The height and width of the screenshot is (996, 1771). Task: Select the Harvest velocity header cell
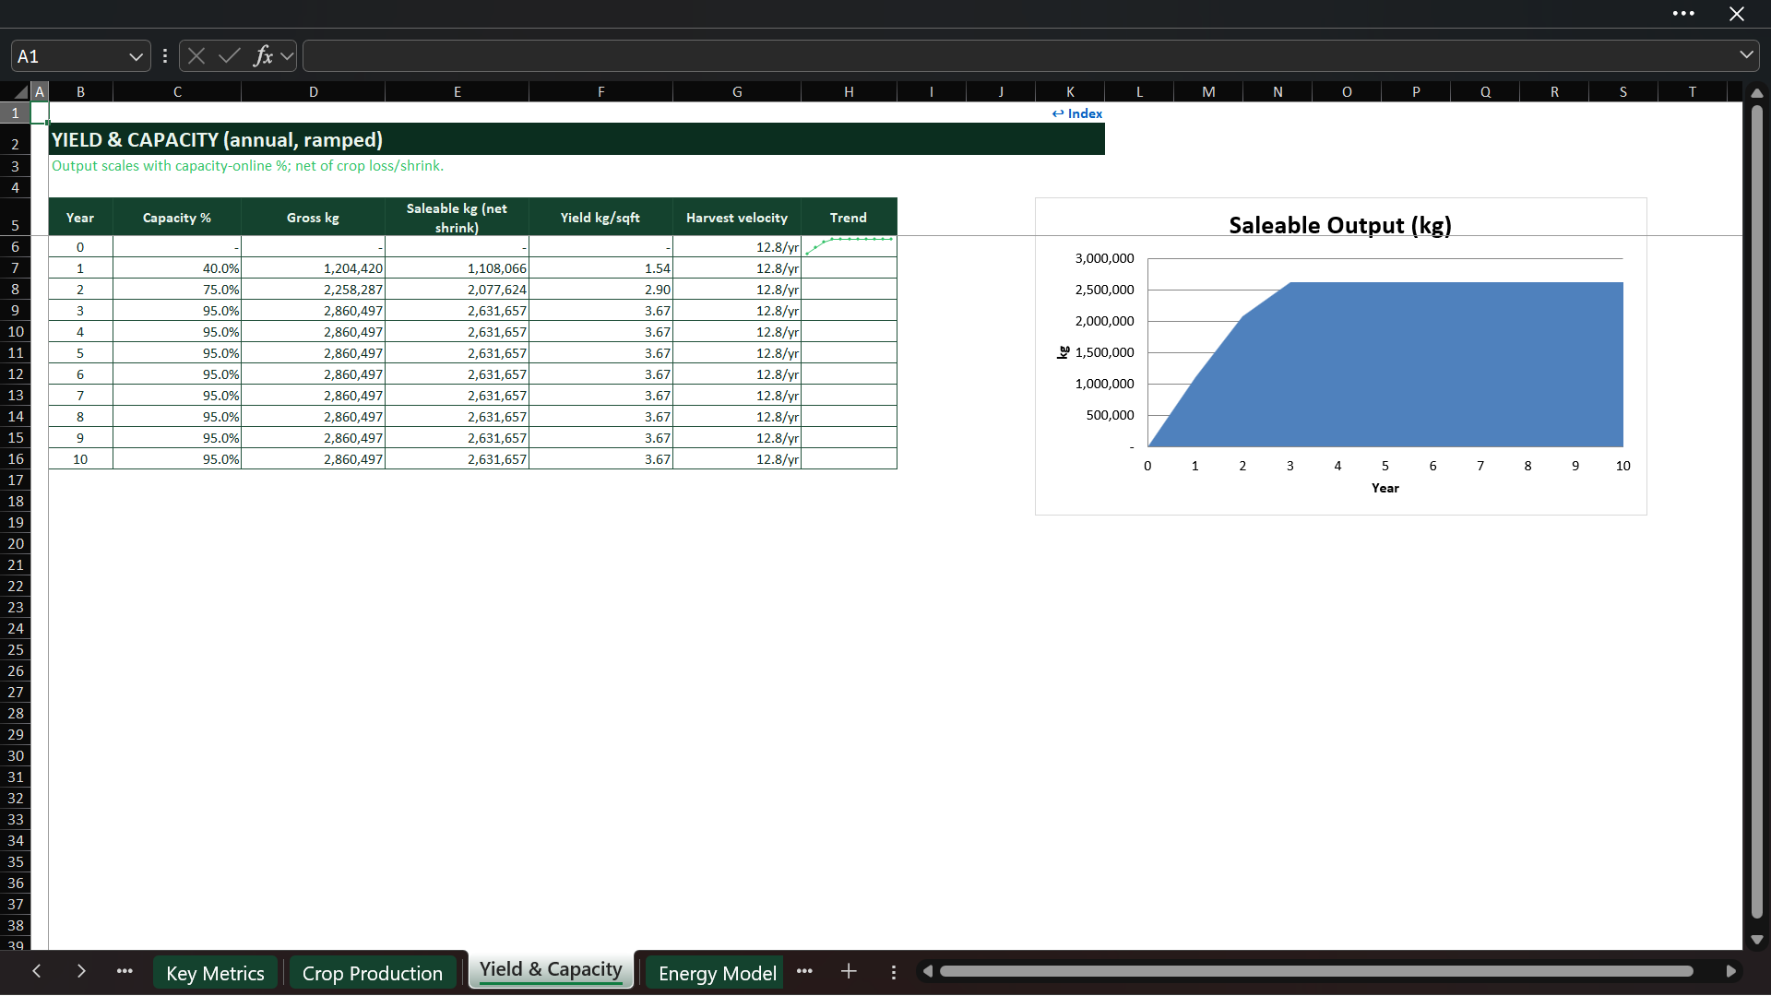737,218
